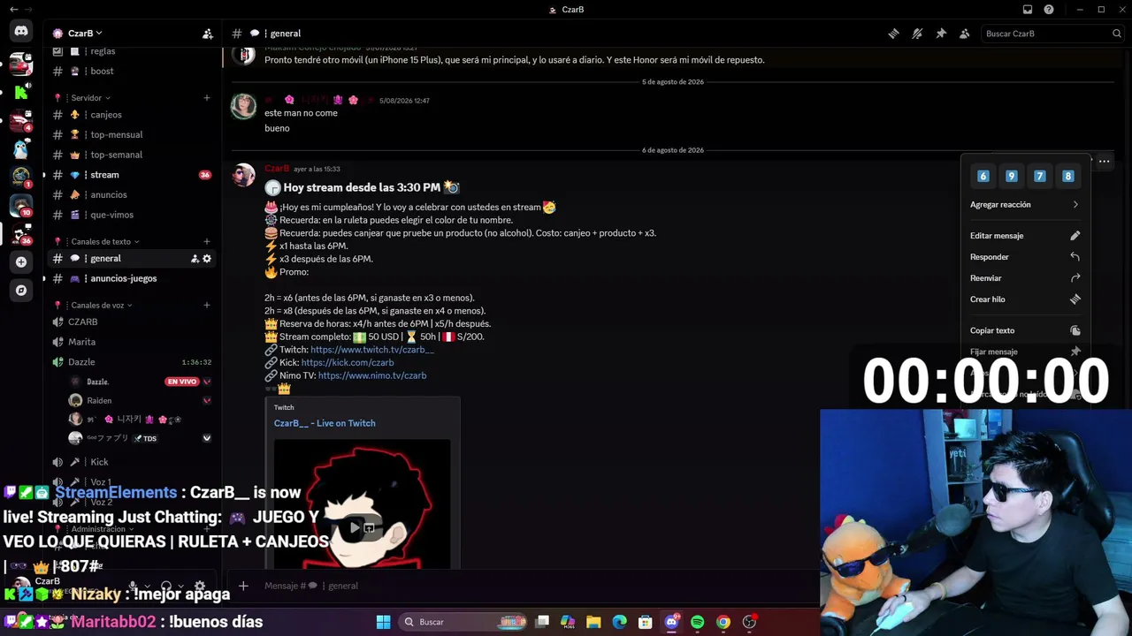React with the 8 emoji
The height and width of the screenshot is (636, 1132).
(x=1067, y=176)
